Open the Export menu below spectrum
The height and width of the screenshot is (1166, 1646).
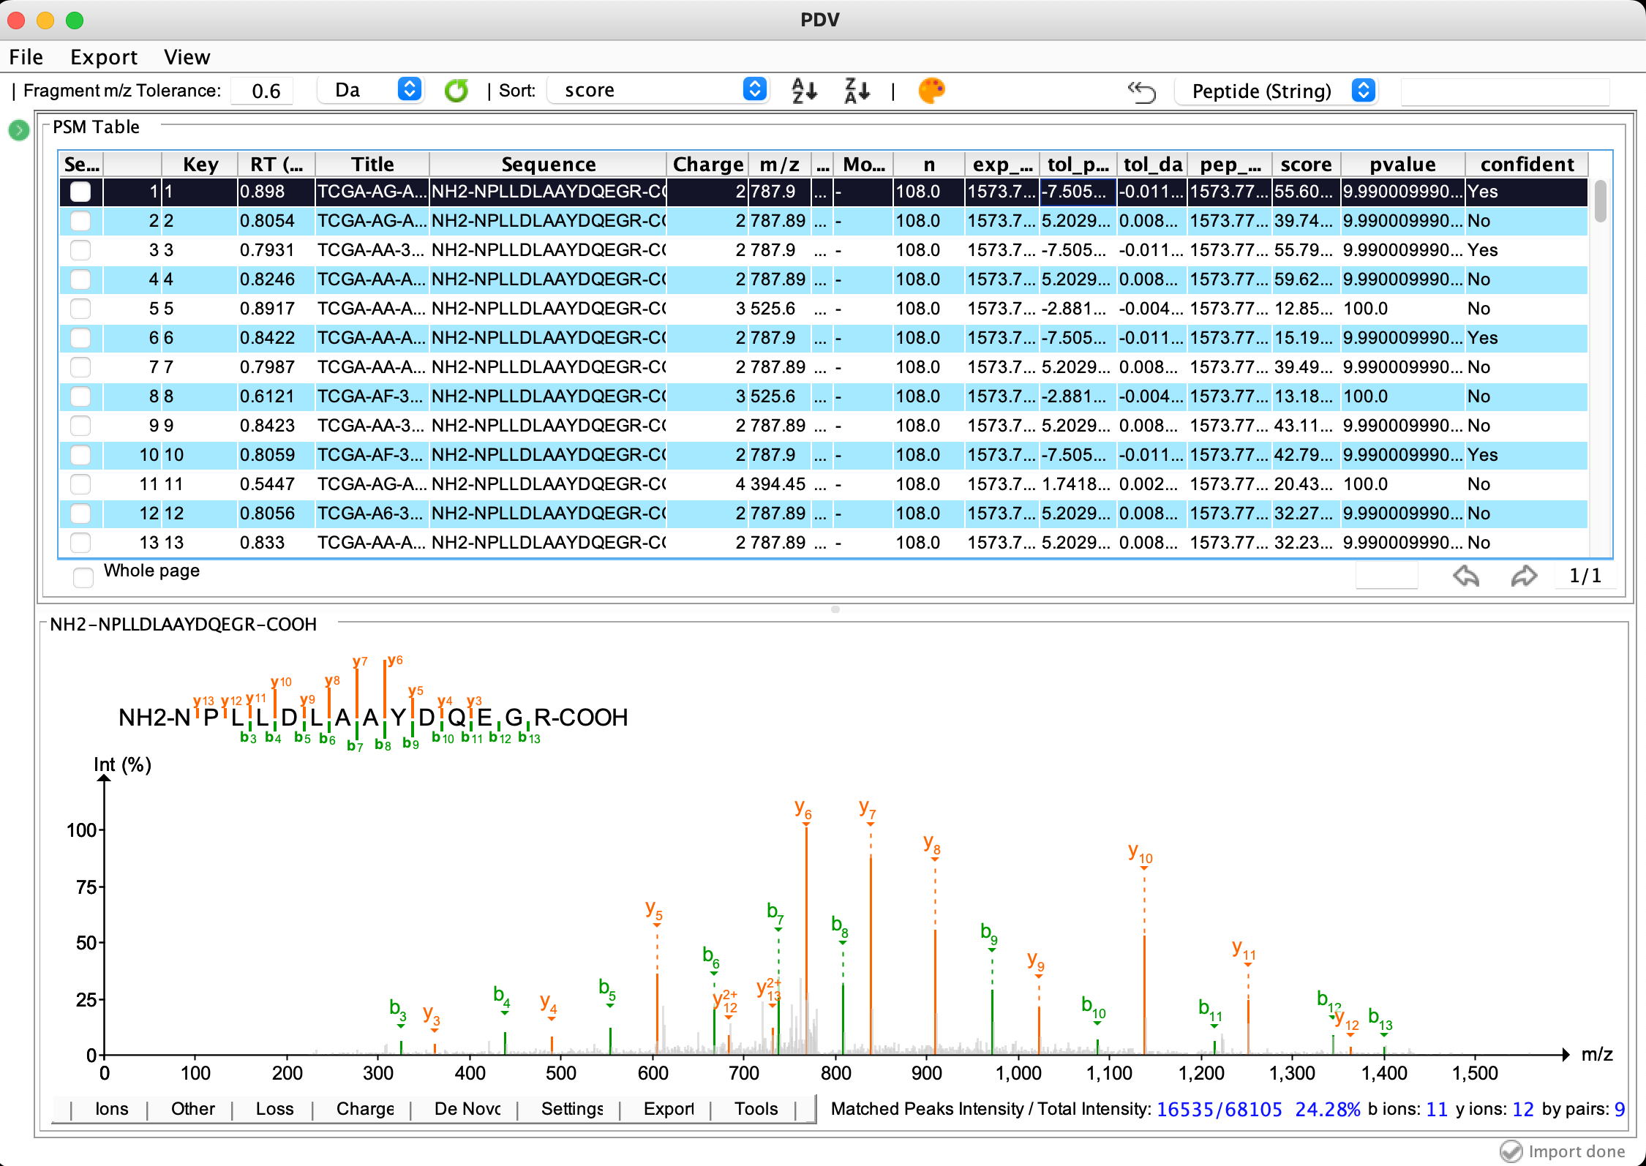[669, 1109]
